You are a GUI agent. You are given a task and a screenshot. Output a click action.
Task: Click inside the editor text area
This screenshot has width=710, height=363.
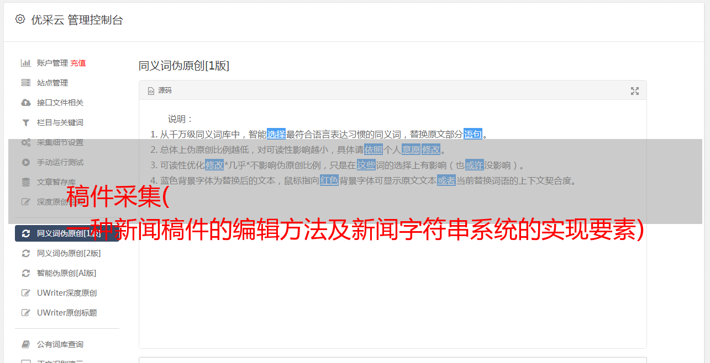[392, 265]
